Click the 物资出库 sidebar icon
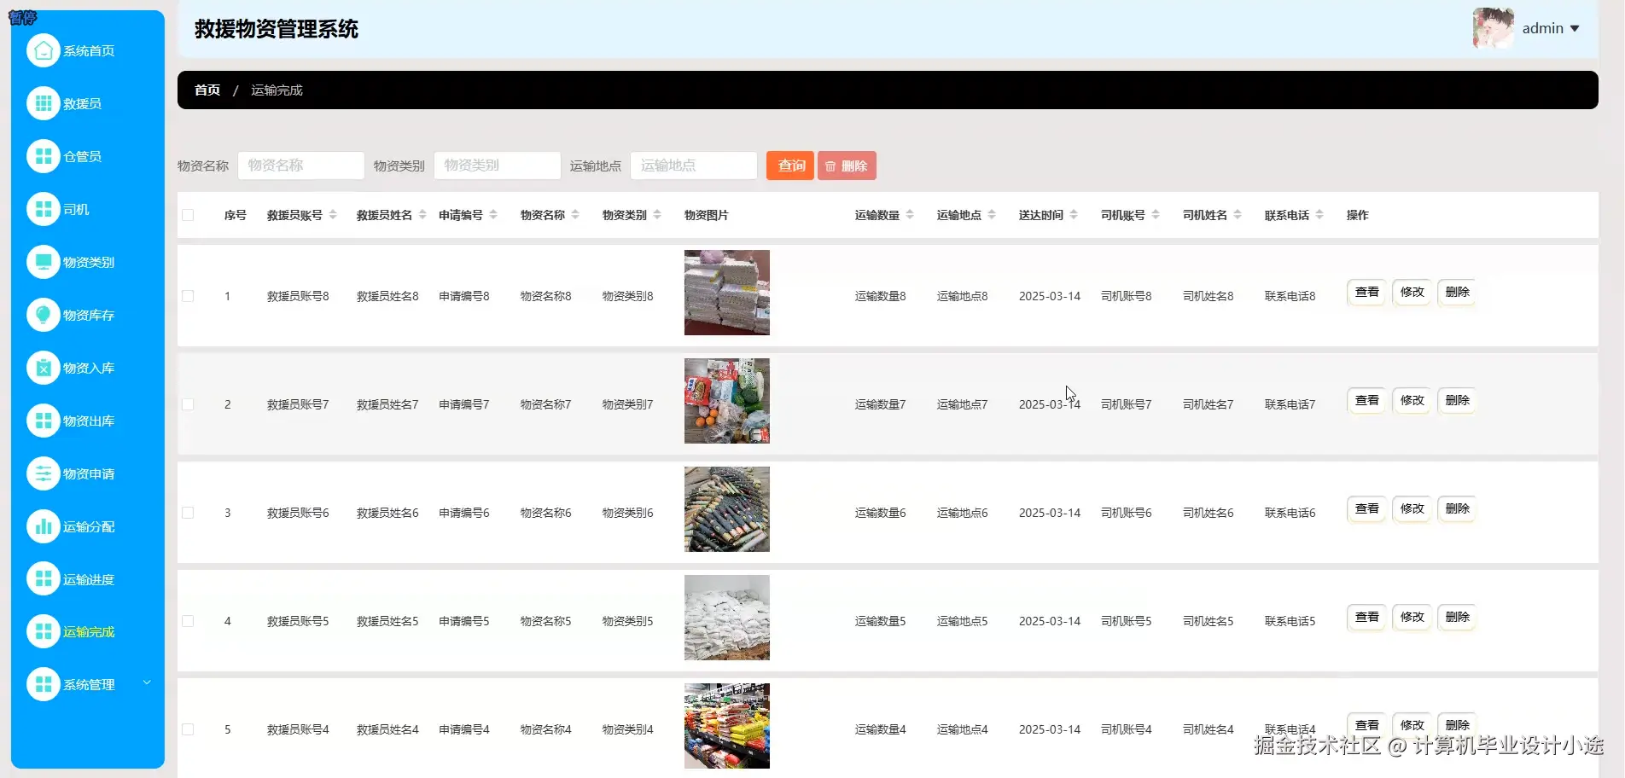1625x778 pixels. coord(44,421)
